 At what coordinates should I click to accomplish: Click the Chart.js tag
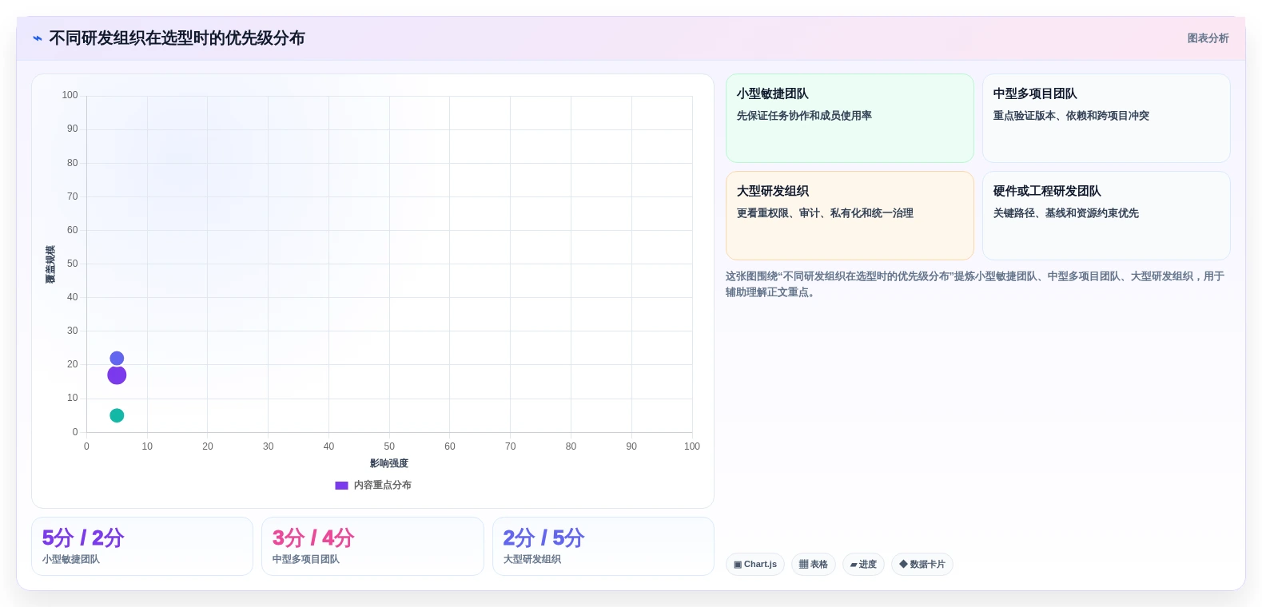click(x=755, y=565)
